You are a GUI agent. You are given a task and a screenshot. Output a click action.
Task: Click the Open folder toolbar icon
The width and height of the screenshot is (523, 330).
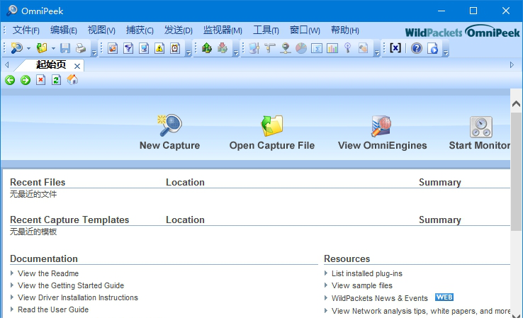(x=42, y=48)
